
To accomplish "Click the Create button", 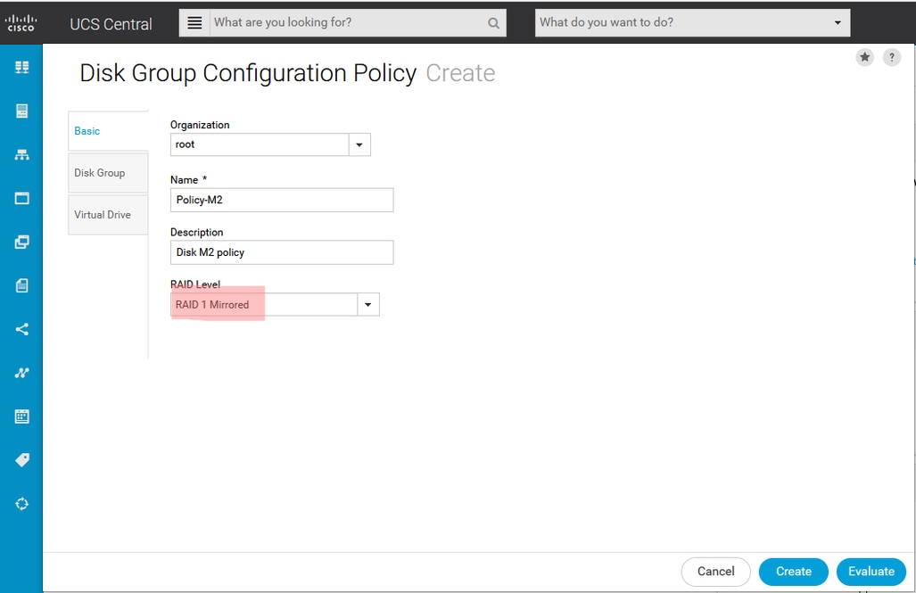I will tap(793, 572).
